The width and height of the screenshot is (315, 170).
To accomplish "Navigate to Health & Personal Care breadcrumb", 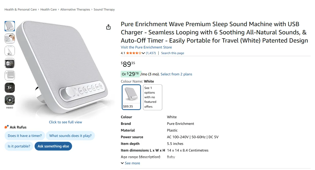I will tap(21, 9).
